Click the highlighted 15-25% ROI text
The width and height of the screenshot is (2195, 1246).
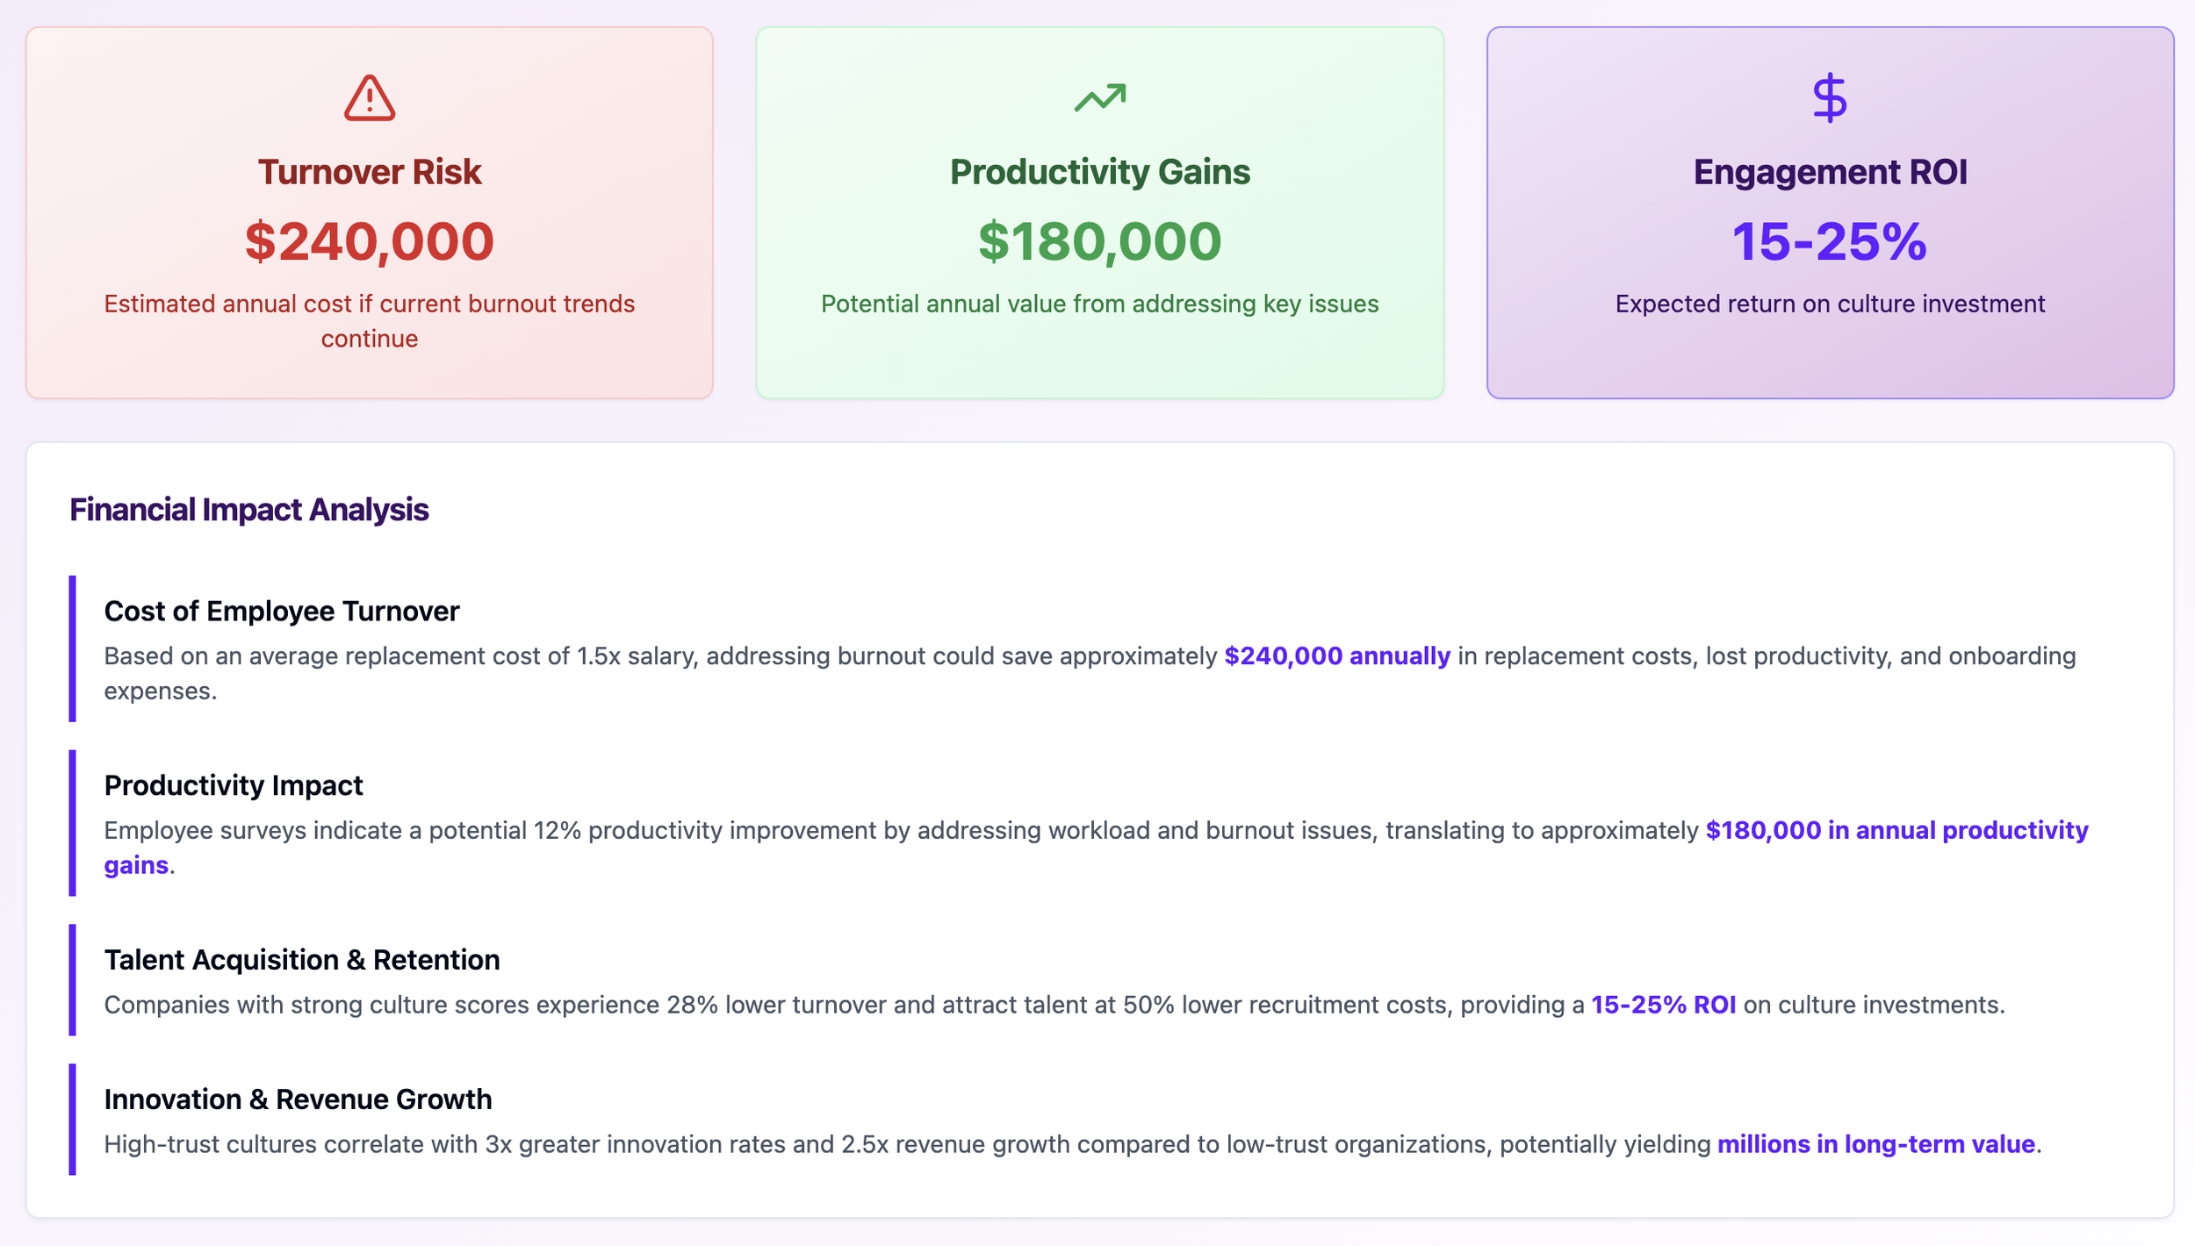[x=1663, y=1005]
